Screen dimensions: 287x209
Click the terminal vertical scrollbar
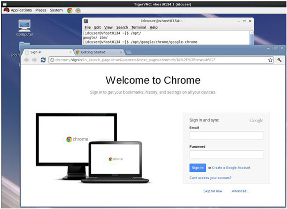252,38
